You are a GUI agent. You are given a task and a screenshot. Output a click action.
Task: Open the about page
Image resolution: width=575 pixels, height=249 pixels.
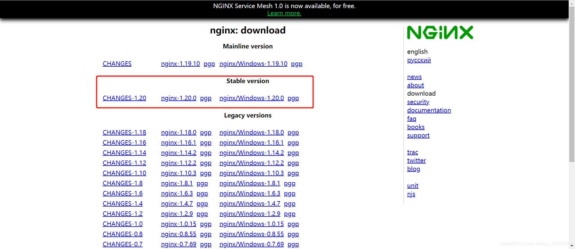pos(415,85)
